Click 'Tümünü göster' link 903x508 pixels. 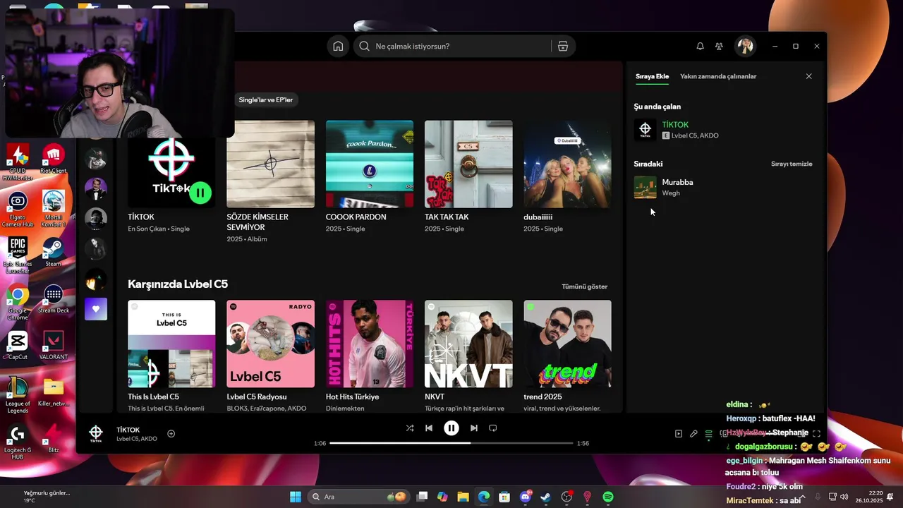click(584, 286)
